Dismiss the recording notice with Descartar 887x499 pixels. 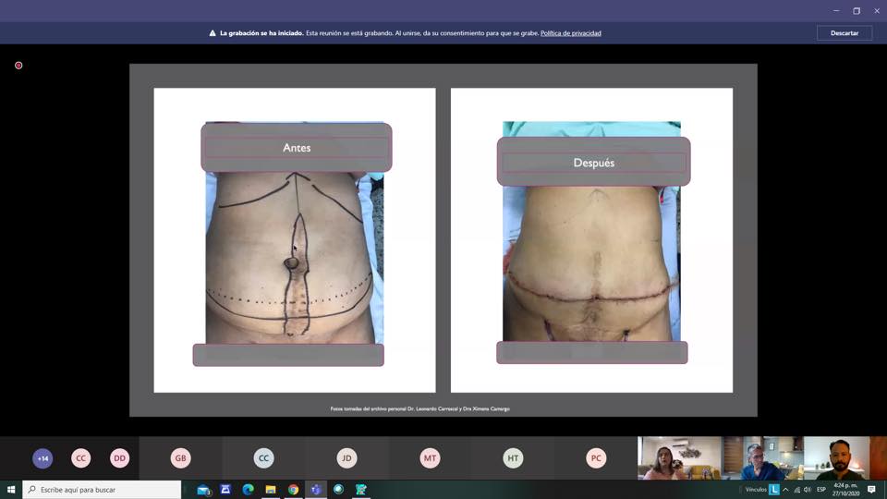844,33
